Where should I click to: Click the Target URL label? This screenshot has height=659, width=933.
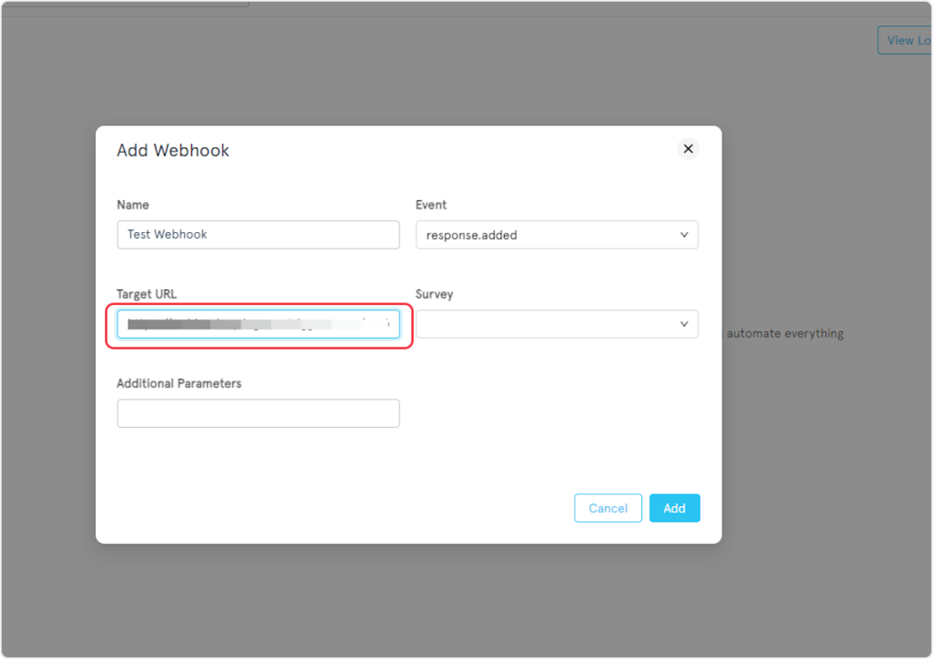pyautogui.click(x=147, y=294)
